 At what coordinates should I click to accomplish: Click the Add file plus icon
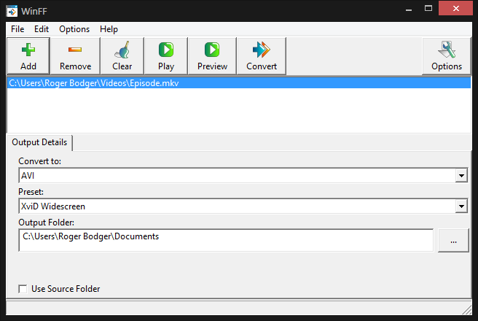point(28,50)
